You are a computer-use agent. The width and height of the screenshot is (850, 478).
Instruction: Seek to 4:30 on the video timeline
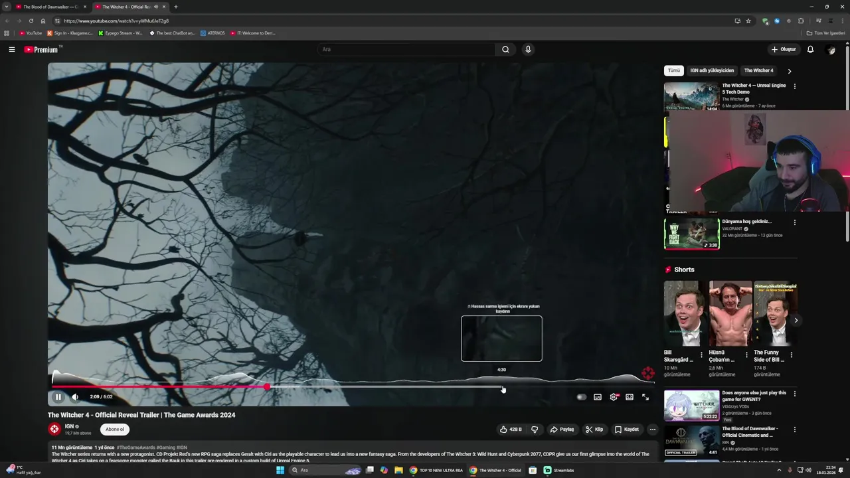tap(502, 386)
